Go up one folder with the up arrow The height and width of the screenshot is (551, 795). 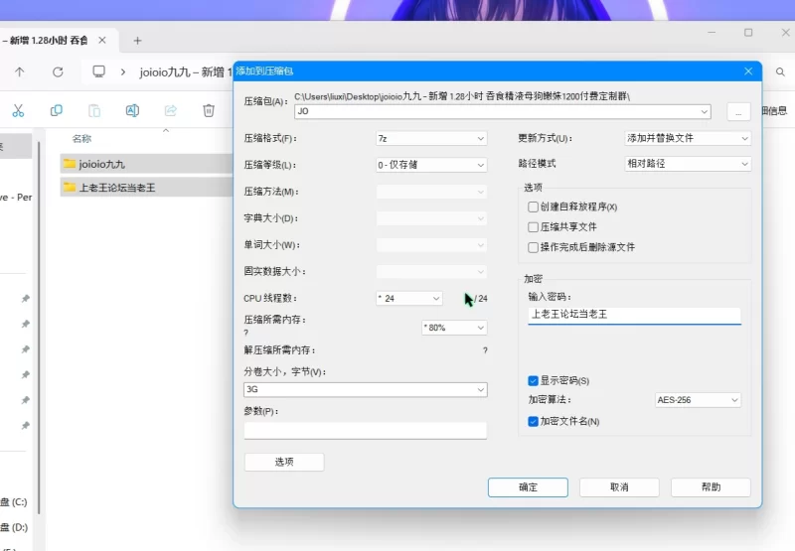tap(19, 71)
